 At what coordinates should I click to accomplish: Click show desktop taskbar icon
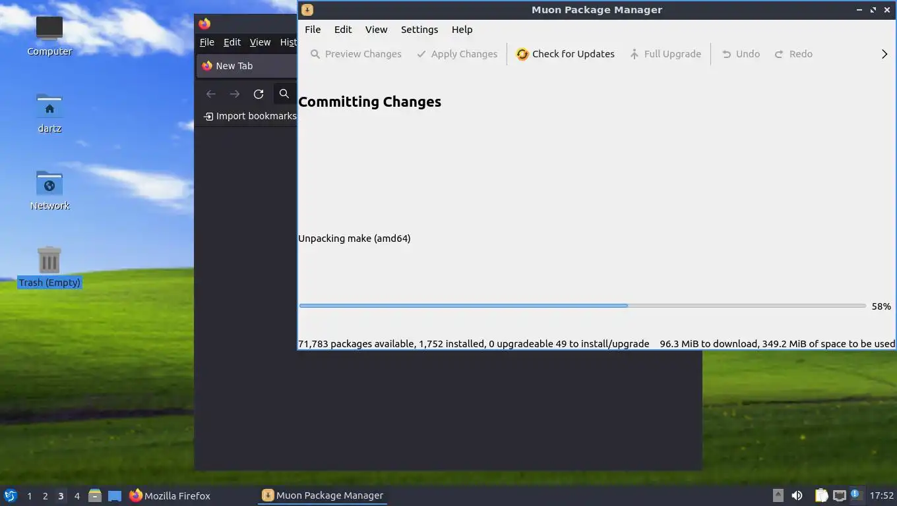(x=115, y=495)
